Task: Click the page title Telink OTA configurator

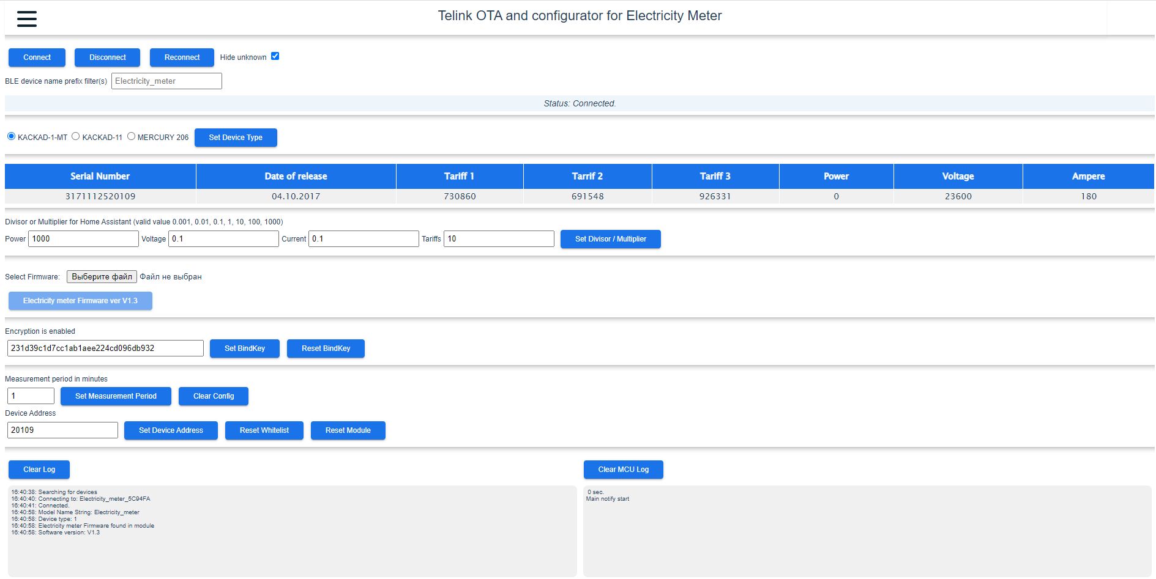Action: (580, 16)
